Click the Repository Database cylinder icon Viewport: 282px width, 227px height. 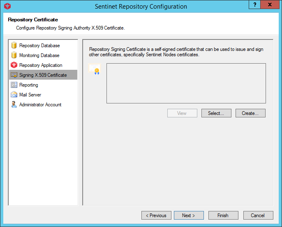[14, 45]
